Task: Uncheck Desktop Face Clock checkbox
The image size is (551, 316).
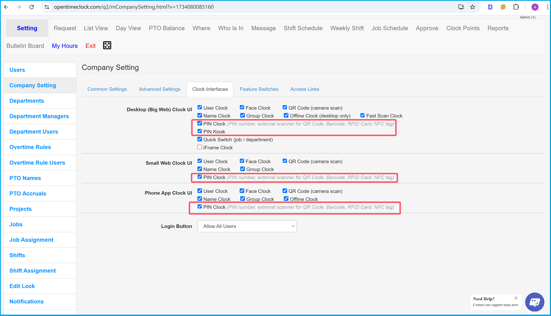Action: tap(242, 107)
